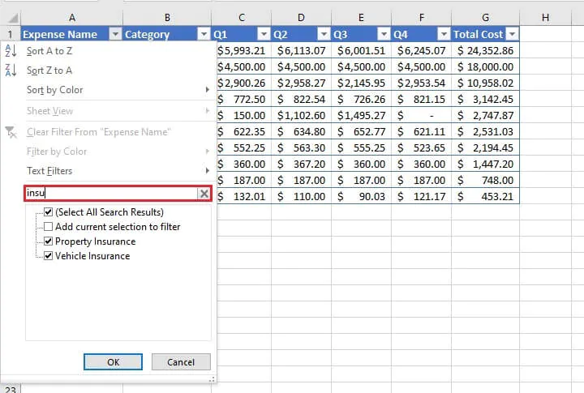Open the Q3 filter dropdown
This screenshot has width=584, height=393.
[x=384, y=34]
